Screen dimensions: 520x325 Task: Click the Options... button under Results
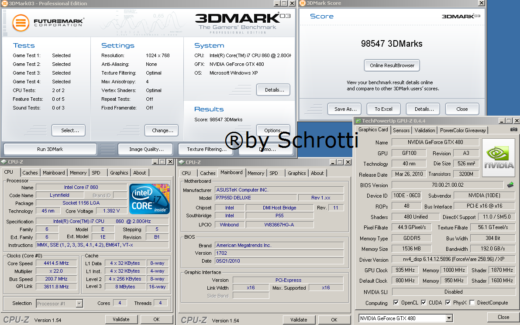tap(273, 130)
